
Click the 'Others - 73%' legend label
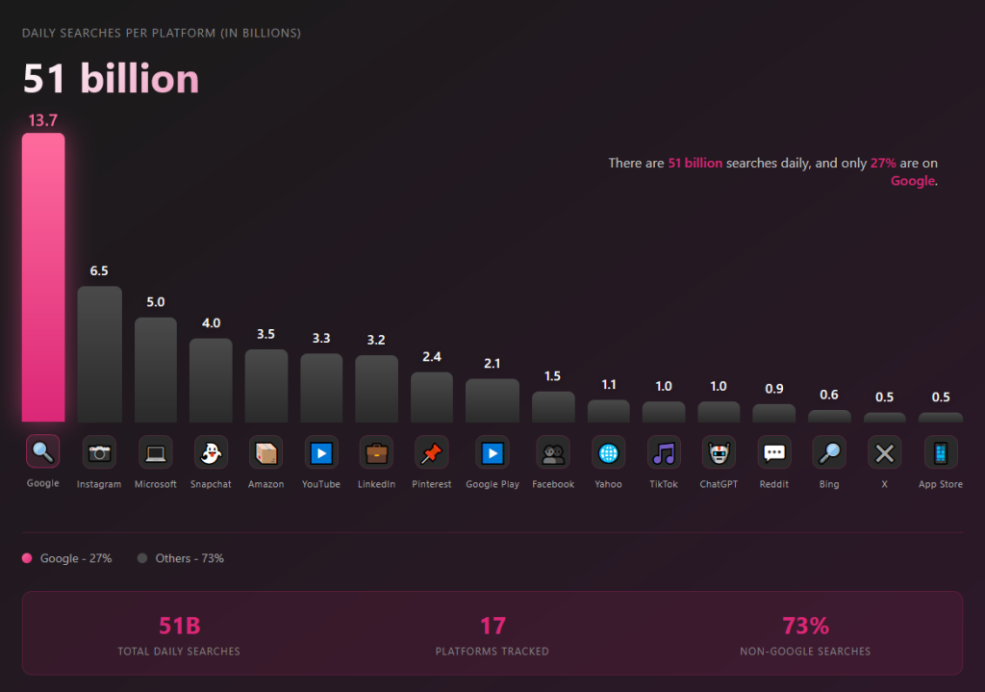click(x=189, y=558)
